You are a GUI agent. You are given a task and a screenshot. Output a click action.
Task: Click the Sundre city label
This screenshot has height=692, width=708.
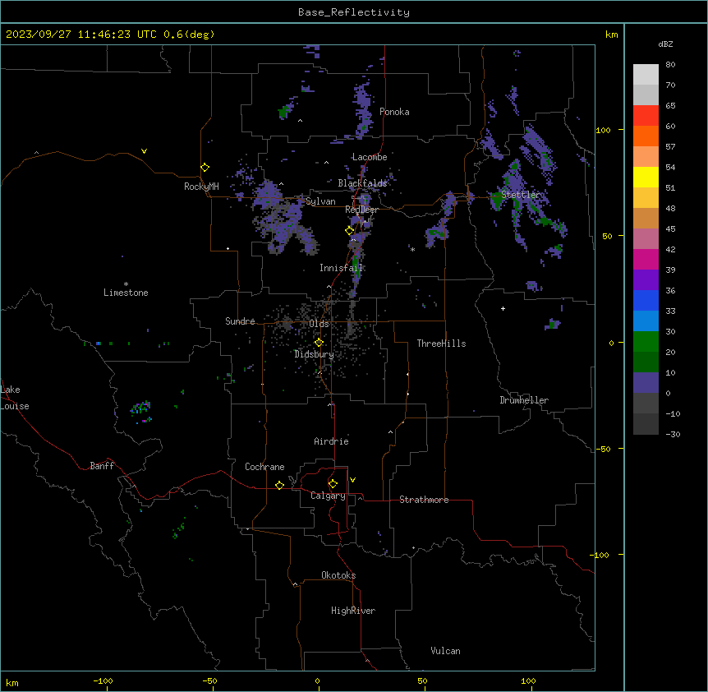pos(240,321)
